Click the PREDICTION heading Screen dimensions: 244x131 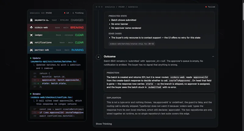click(113, 73)
